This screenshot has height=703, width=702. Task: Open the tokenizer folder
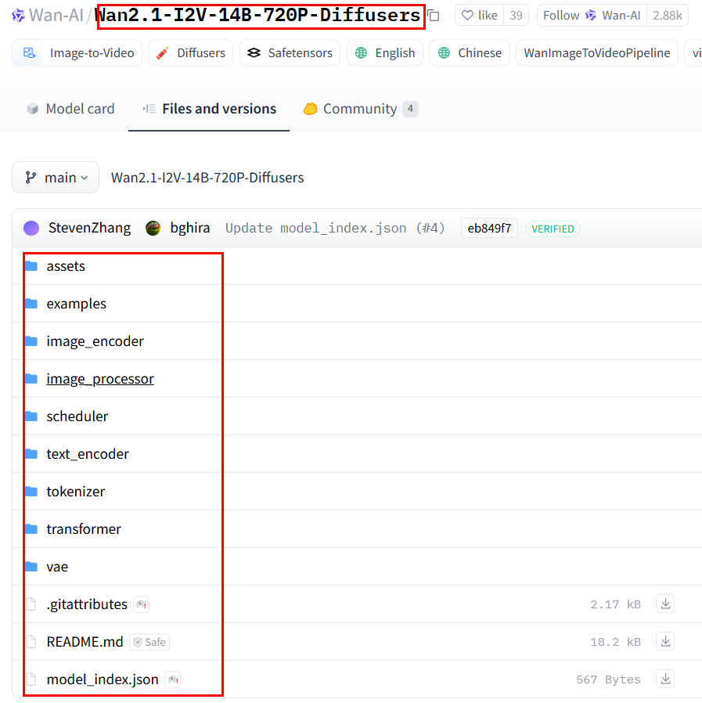coord(75,492)
